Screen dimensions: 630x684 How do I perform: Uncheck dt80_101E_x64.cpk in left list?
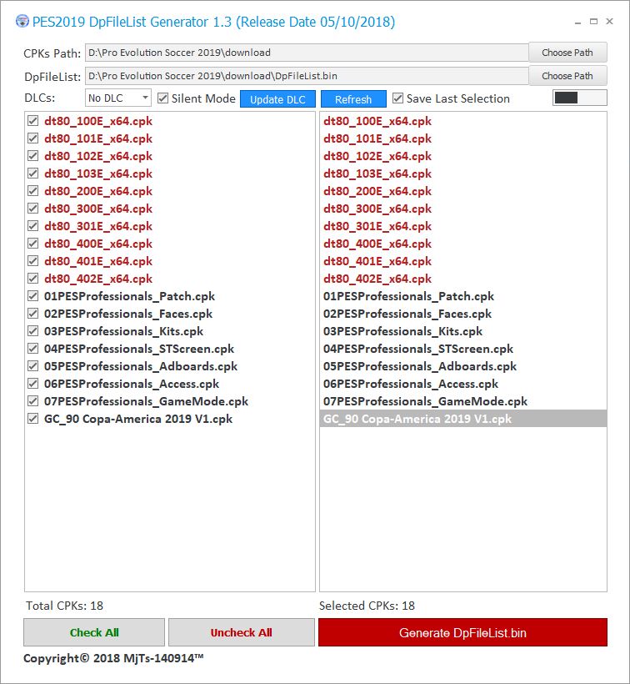point(32,138)
